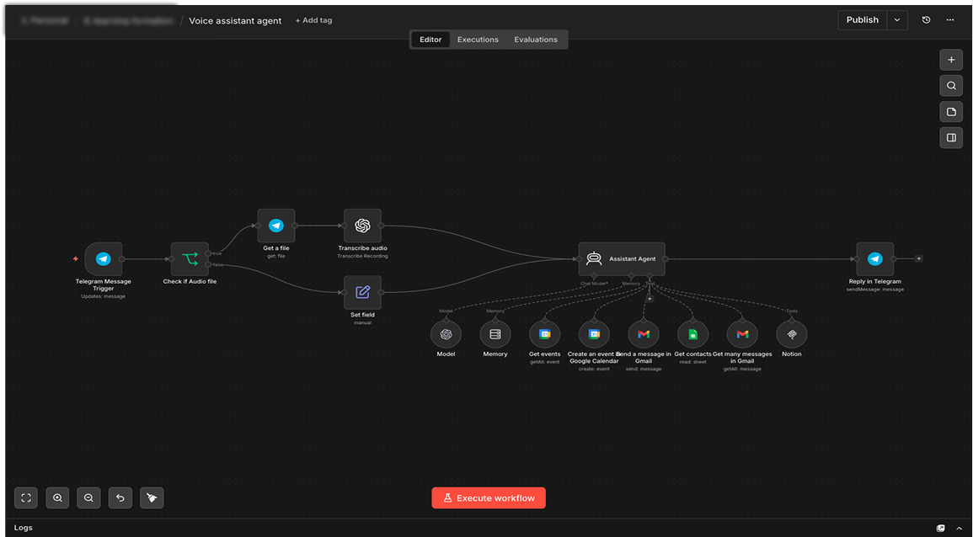This screenshot has width=973, height=537.
Task: Open workflow history clock icon
Action: (927, 20)
